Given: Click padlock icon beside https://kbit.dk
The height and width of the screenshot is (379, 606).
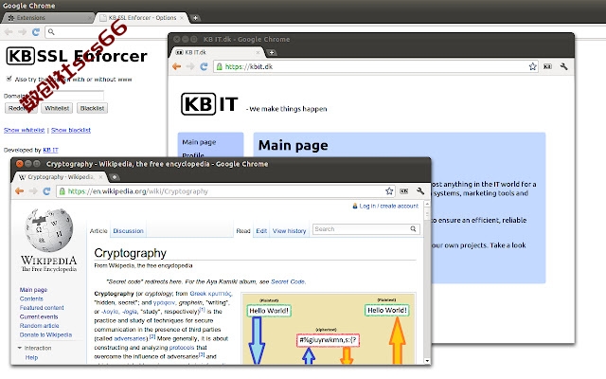Looking at the screenshot, I should (219, 66).
